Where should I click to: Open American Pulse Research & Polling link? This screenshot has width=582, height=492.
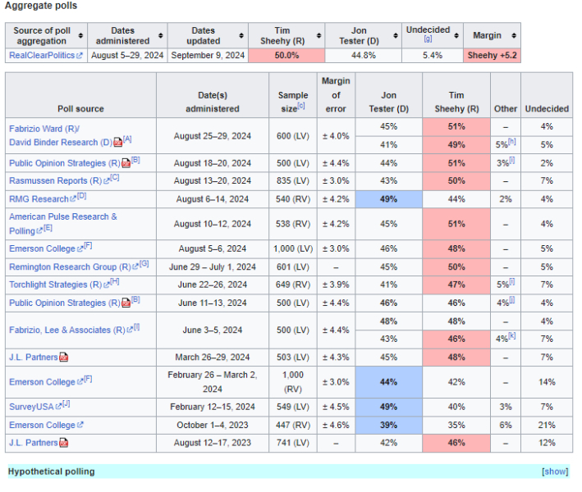(63, 224)
